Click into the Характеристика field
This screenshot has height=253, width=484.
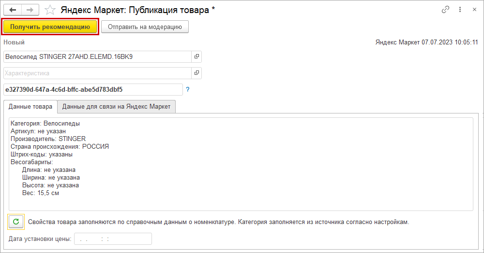[97, 73]
